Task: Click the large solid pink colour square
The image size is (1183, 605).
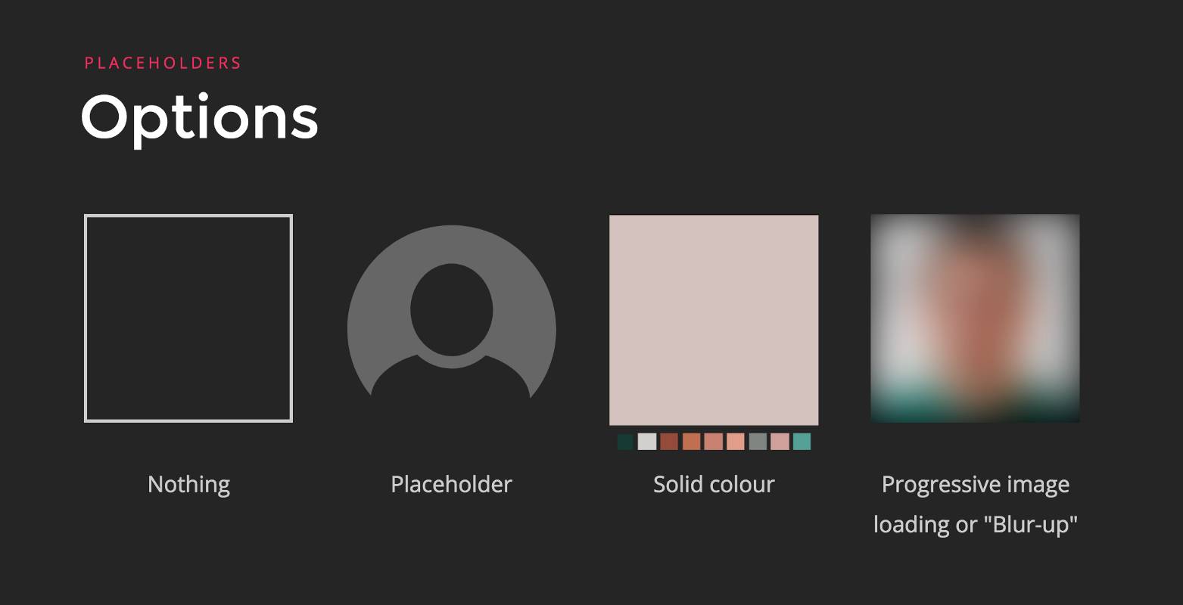Action: [x=714, y=320]
